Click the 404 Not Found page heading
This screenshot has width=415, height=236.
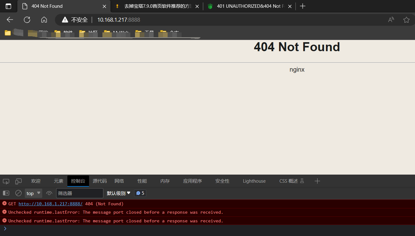click(x=297, y=47)
